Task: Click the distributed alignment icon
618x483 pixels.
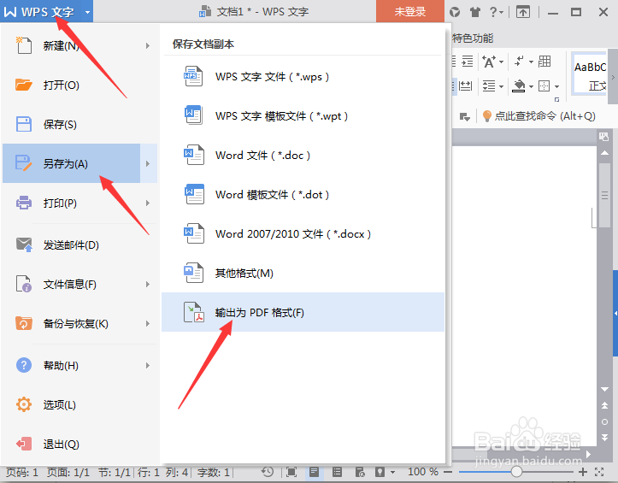Action: pyautogui.click(x=466, y=85)
